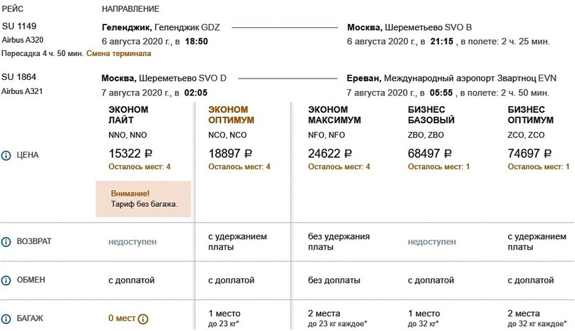Select the ЭКОНОМ МАКСИМУМ fare header

click(x=334, y=115)
